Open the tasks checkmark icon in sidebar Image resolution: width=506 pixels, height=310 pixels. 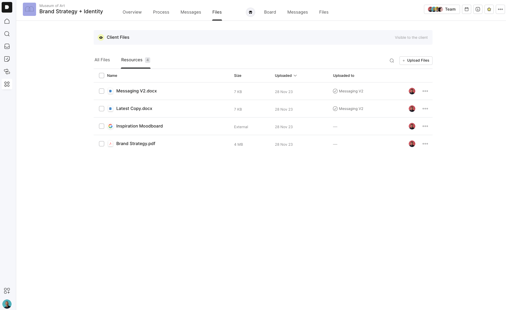[x=7, y=59]
